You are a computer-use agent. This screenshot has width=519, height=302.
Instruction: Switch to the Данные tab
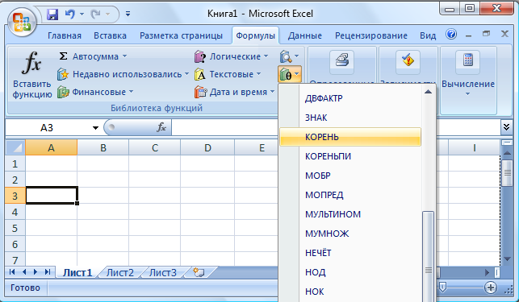(x=305, y=35)
